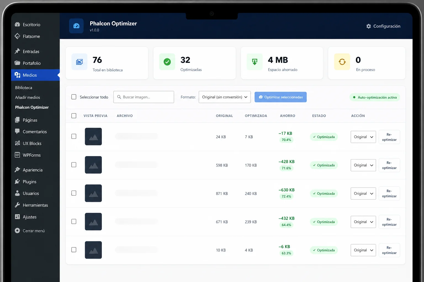
Task: Click the Usuarios person icon
Action: [x=17, y=193]
